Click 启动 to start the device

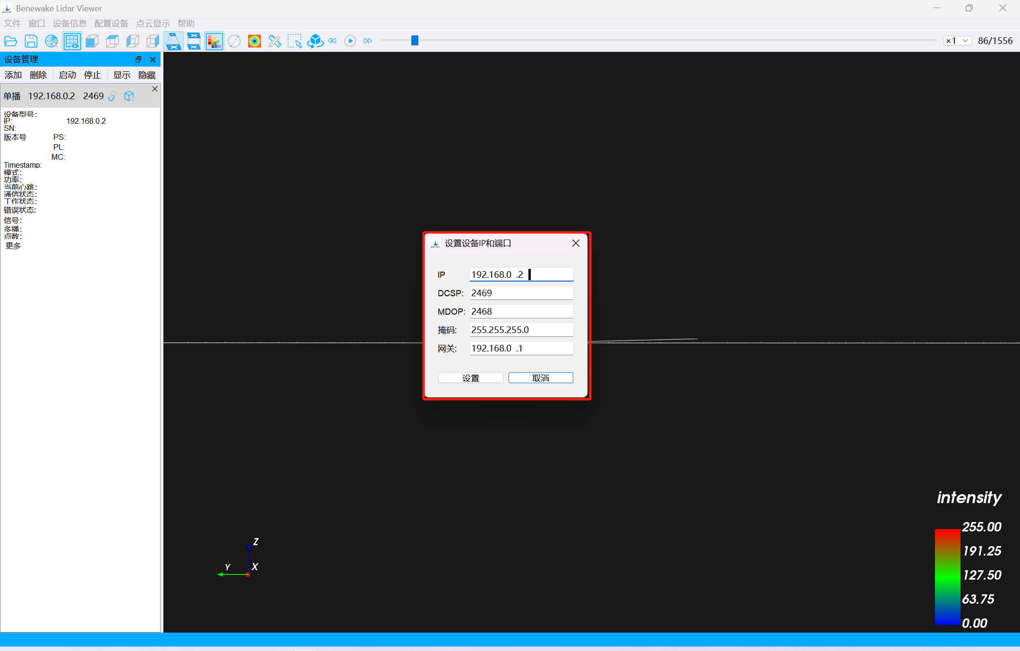click(68, 75)
